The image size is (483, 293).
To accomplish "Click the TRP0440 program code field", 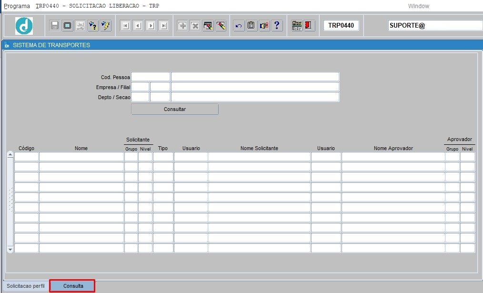I will pyautogui.click(x=341, y=25).
